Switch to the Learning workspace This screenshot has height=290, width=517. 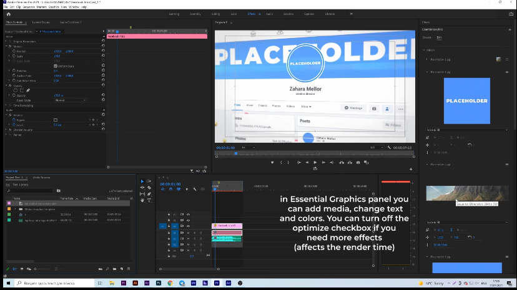click(x=174, y=14)
